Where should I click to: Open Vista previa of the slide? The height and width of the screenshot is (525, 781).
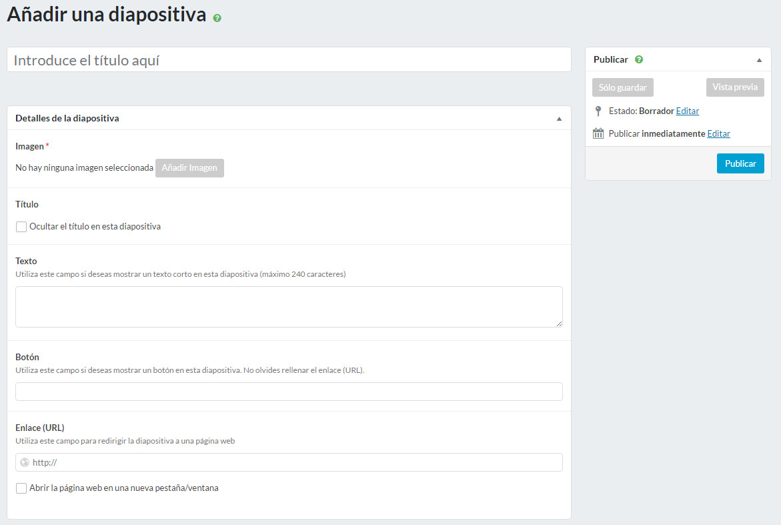734,87
